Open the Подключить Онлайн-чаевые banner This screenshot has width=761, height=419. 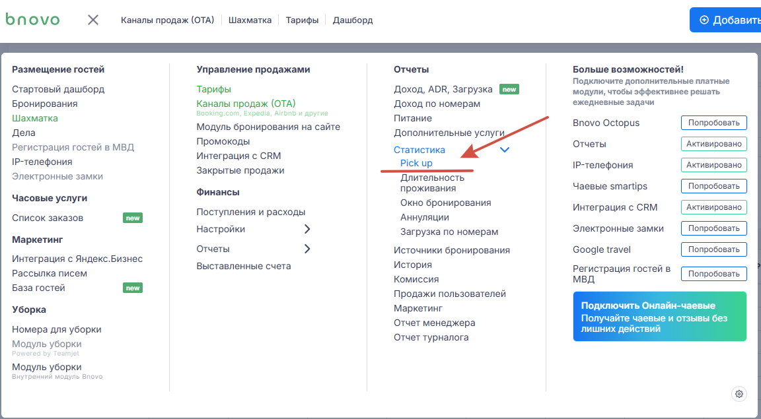[x=659, y=317]
